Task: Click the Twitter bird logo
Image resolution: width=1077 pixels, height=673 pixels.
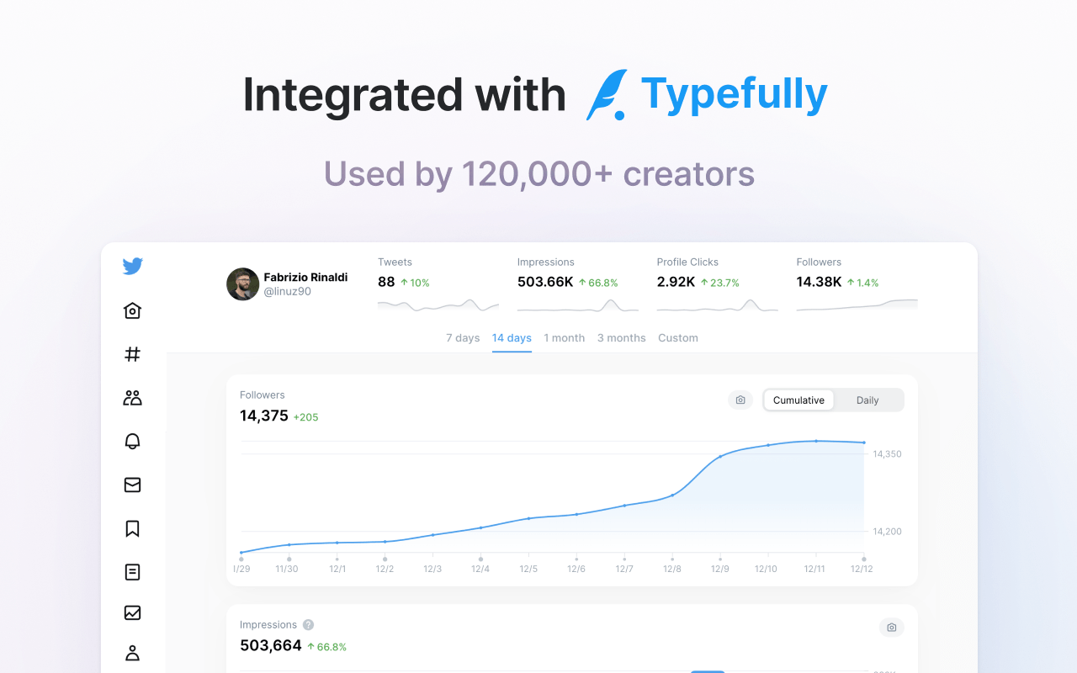Action: (x=132, y=267)
